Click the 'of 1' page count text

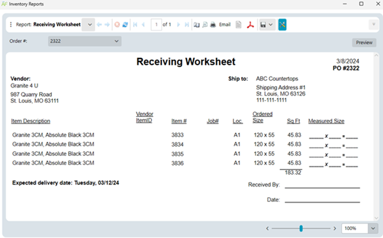tap(167, 24)
